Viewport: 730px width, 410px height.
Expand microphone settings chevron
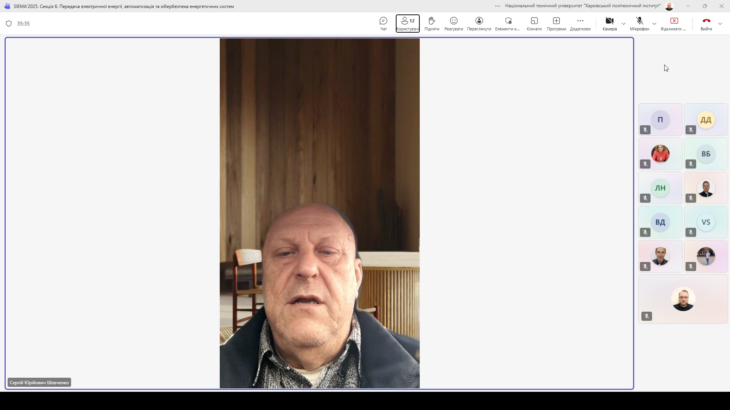point(655,23)
